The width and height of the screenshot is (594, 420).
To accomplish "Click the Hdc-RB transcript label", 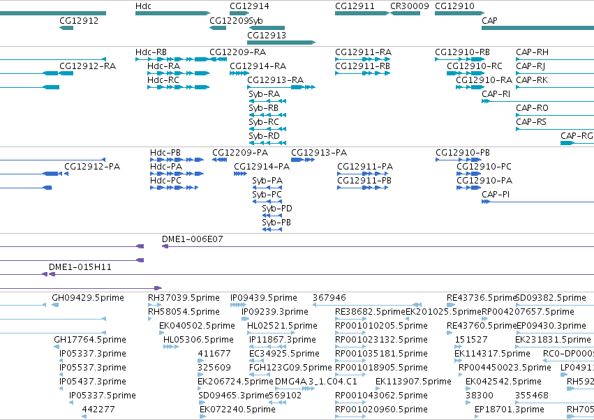I will [x=151, y=52].
